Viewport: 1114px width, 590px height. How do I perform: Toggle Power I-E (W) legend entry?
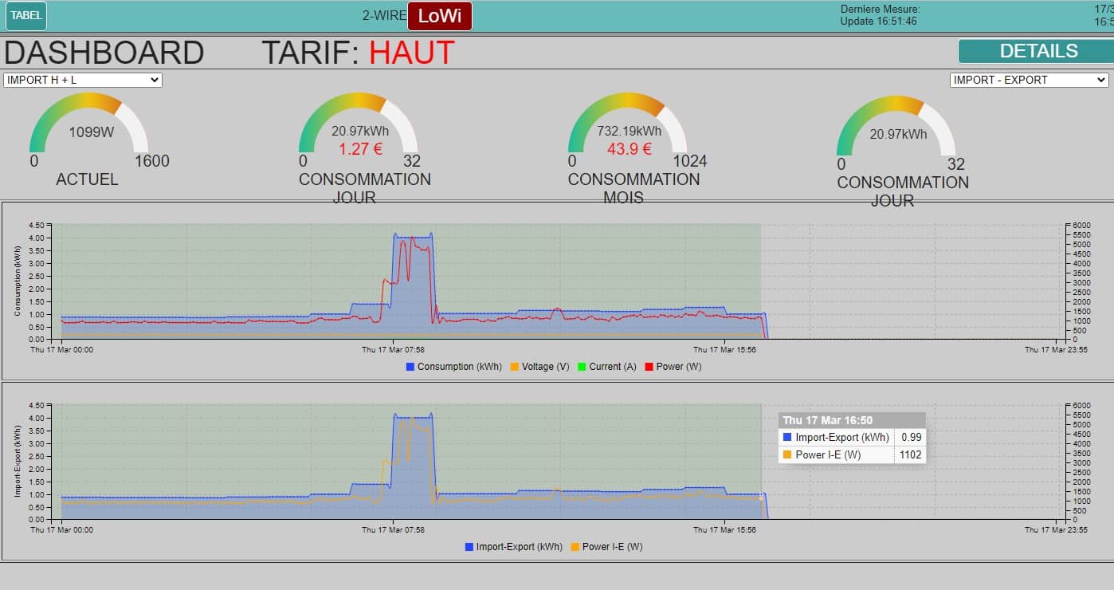(606, 547)
